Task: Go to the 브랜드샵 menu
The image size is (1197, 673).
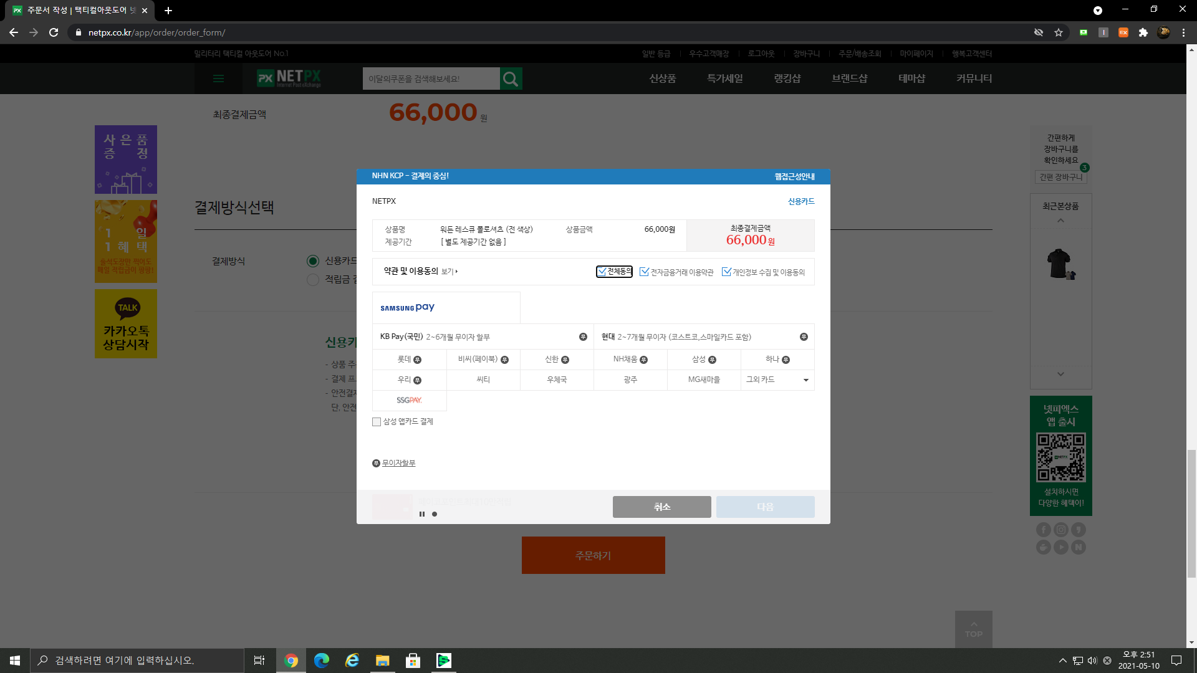Action: coord(849,79)
